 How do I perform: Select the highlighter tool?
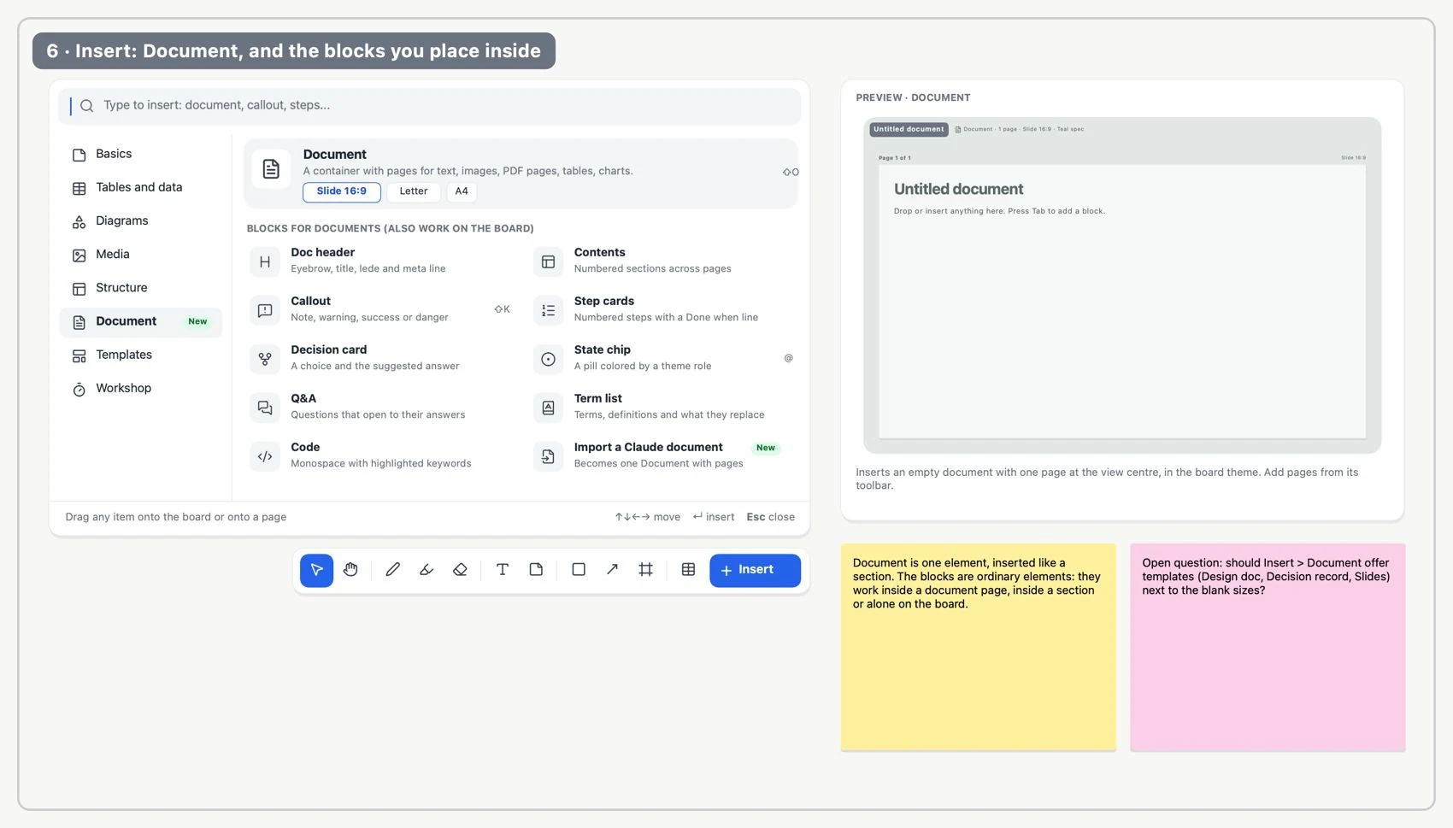pyautogui.click(x=426, y=570)
